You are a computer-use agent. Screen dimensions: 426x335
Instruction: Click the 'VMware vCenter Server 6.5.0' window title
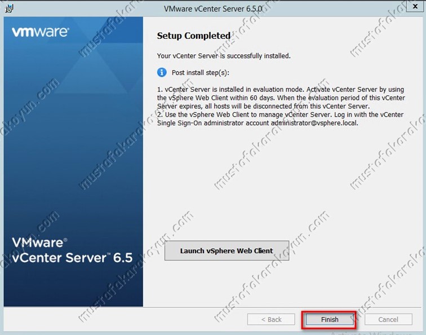[x=213, y=8]
